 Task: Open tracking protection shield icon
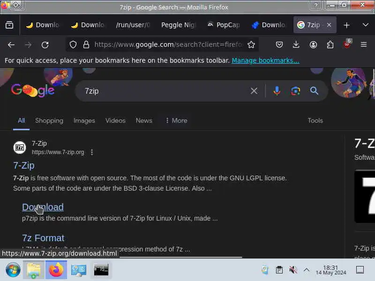73,44
